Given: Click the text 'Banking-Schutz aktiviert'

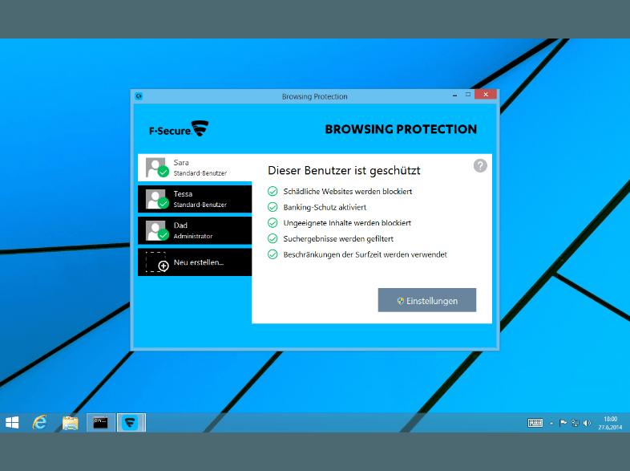Looking at the screenshot, I should [325, 207].
